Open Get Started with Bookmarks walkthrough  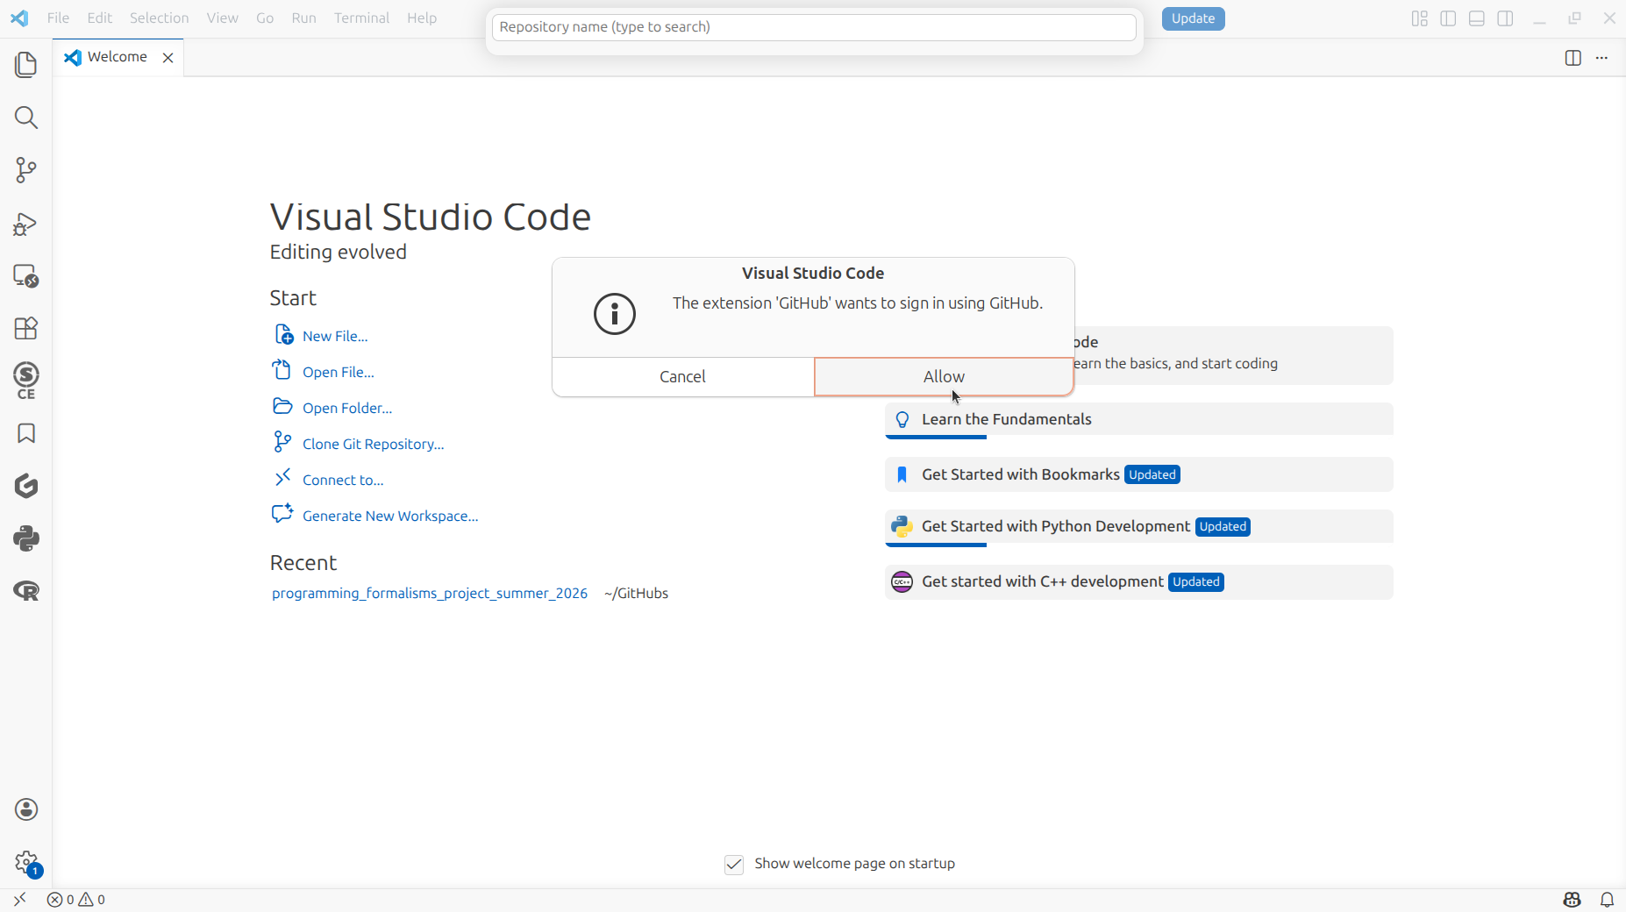tap(1138, 474)
